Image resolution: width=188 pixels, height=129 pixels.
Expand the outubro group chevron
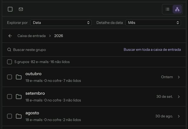click(x=179, y=77)
